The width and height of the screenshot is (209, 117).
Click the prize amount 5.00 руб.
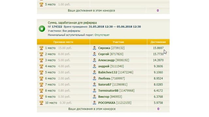tap(64, 60)
